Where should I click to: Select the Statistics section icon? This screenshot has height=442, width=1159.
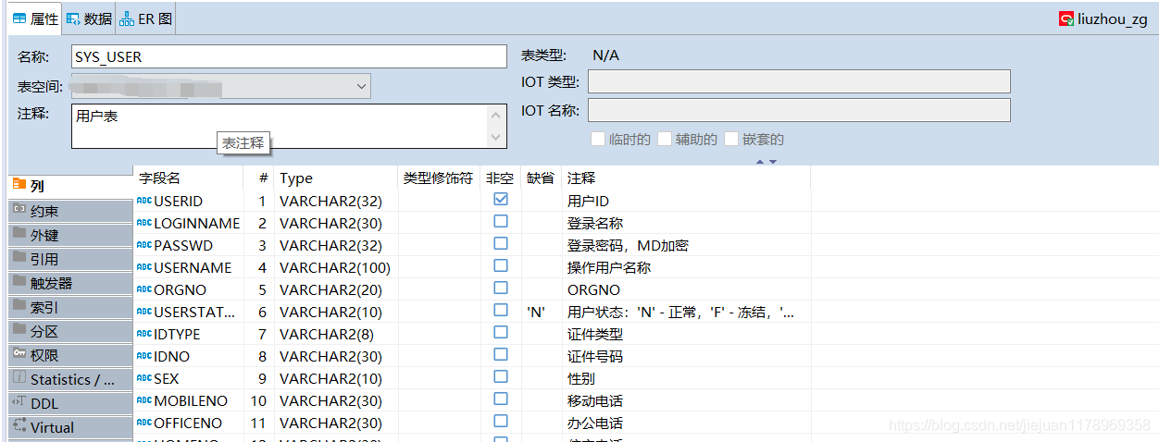click(x=19, y=378)
